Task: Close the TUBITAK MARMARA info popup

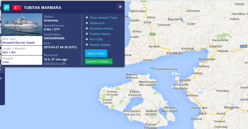Action: click(120, 7)
